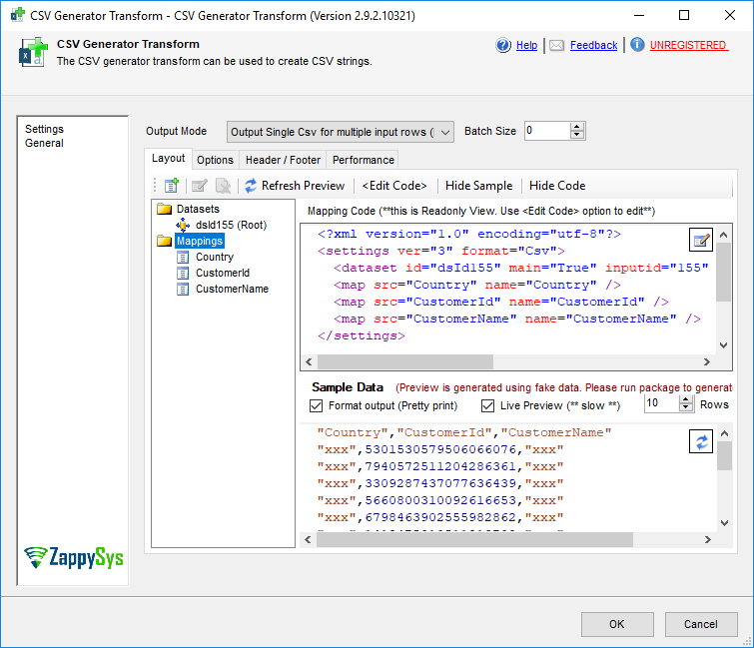
Task: Click the Help question mark icon
Action: pos(503,45)
